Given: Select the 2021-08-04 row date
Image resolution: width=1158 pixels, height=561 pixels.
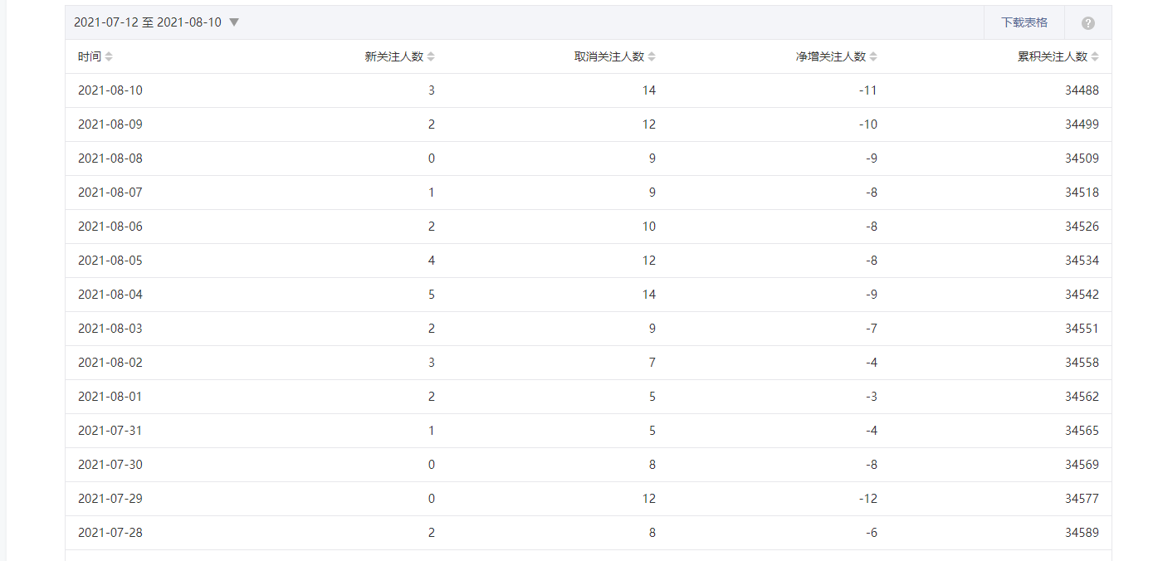Looking at the screenshot, I should click(x=110, y=295).
